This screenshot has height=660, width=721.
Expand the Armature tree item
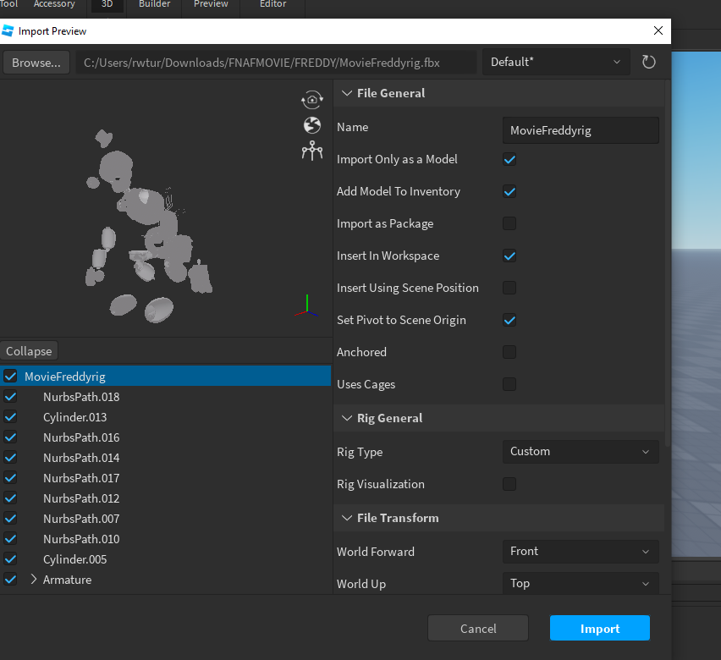(36, 580)
